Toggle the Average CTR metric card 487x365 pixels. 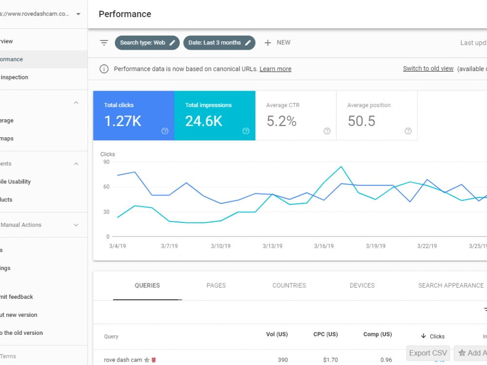pyautogui.click(x=296, y=116)
